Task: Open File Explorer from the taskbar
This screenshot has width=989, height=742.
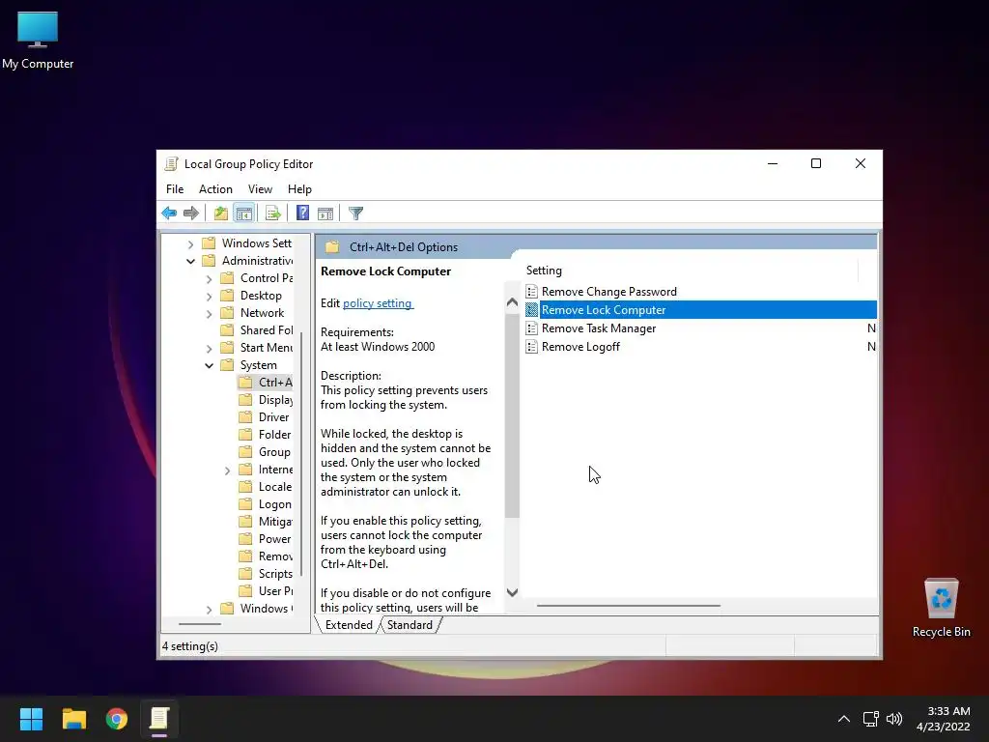Action: [x=73, y=719]
